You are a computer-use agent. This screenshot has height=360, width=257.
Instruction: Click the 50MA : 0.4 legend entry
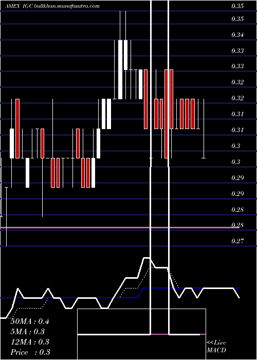click(30, 321)
